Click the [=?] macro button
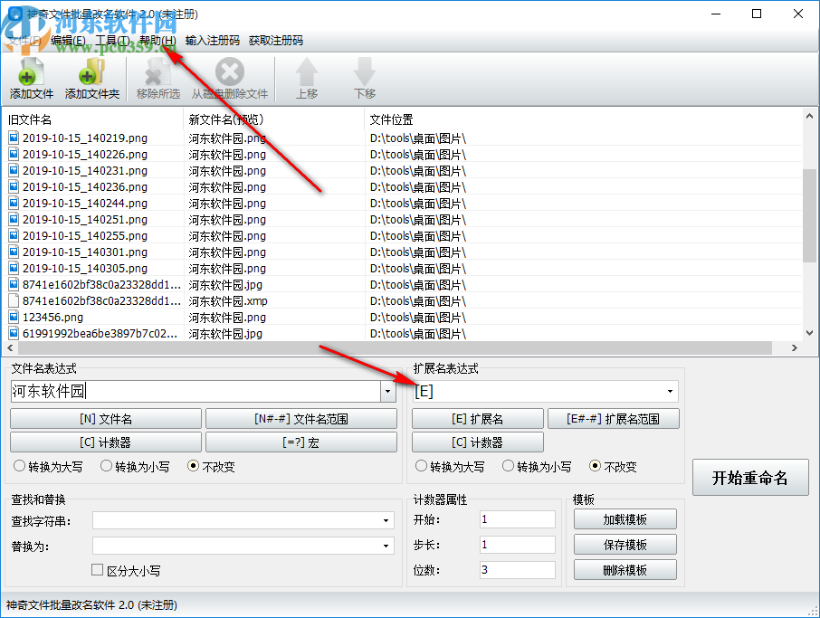This screenshot has width=820, height=618. [x=301, y=442]
